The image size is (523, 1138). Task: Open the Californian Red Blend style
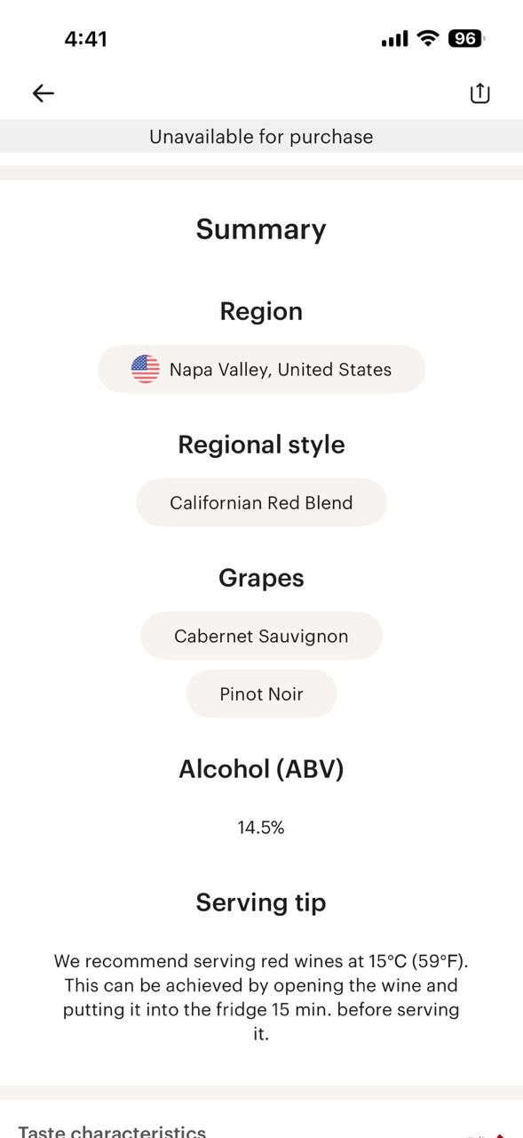pos(261,502)
